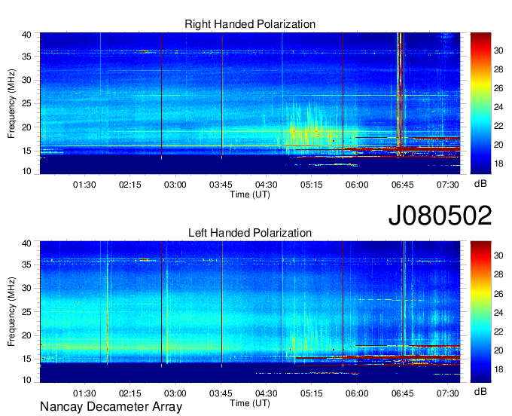Click the 18 dB tick on right-handed colorbar
512x416 pixels.
[498, 164]
